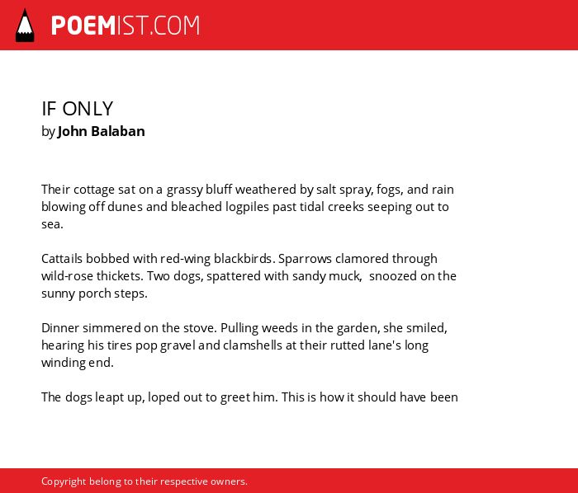Click the line starting 'wild-rose thickets'
The image size is (578, 493).
249,276
